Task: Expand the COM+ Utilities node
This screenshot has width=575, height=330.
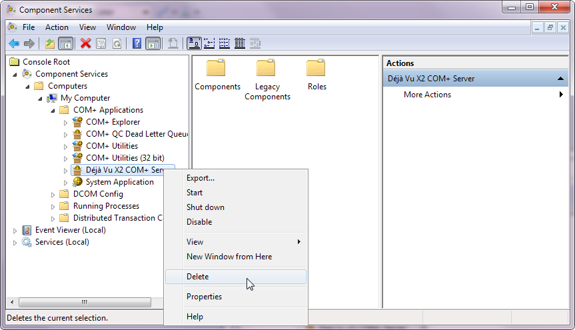Action: coord(65,147)
